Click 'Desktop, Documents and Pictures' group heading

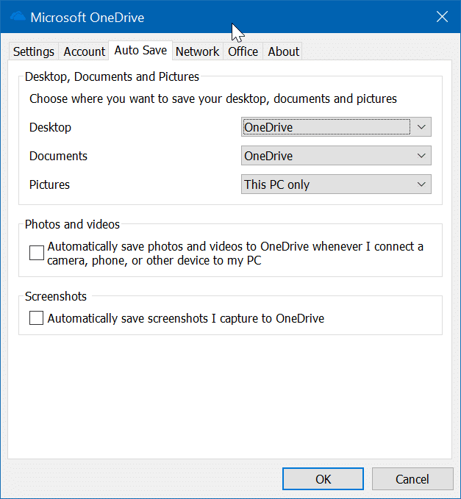tap(112, 77)
